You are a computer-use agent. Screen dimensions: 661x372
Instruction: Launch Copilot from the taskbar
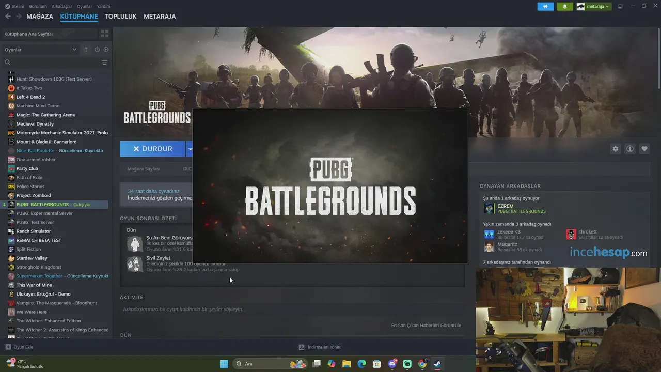[x=332, y=364]
